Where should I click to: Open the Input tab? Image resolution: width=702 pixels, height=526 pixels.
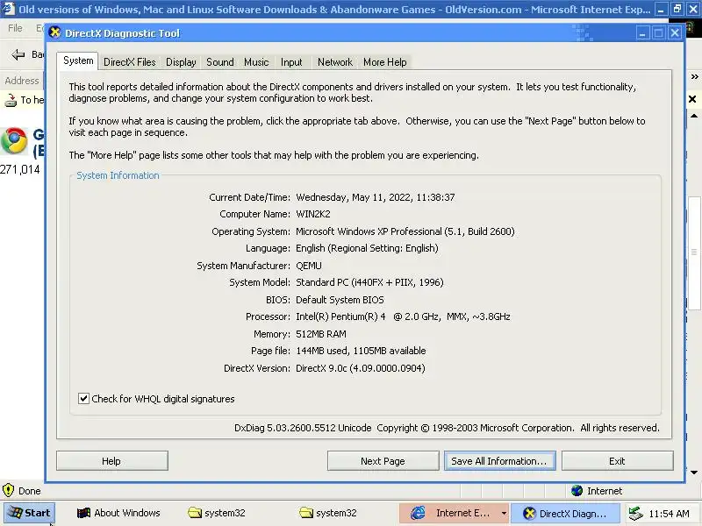291,62
